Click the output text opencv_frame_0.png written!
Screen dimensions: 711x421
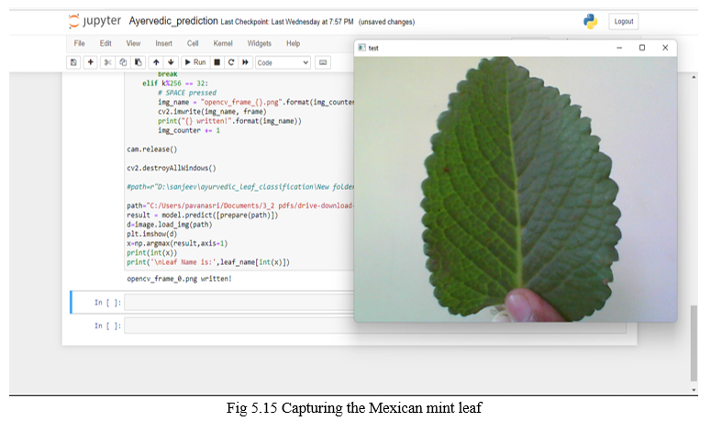pos(179,279)
